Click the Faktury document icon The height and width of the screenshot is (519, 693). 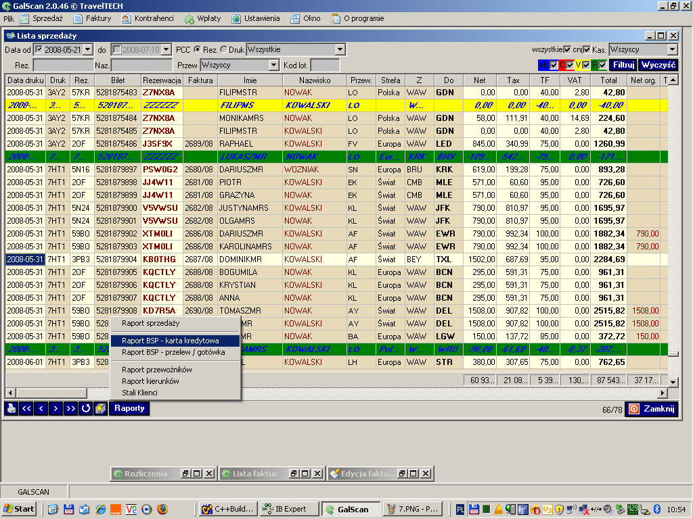tap(78, 18)
